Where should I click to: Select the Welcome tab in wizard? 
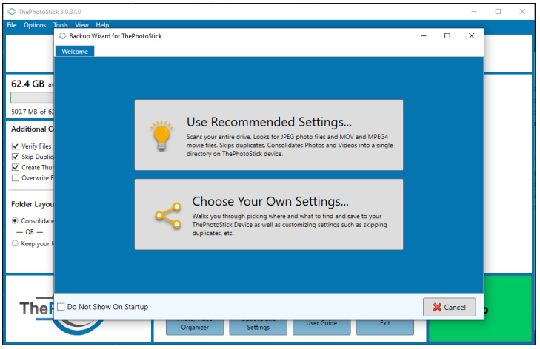(x=75, y=51)
